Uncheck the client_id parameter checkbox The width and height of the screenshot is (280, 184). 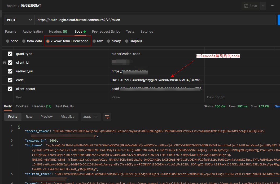point(10,63)
